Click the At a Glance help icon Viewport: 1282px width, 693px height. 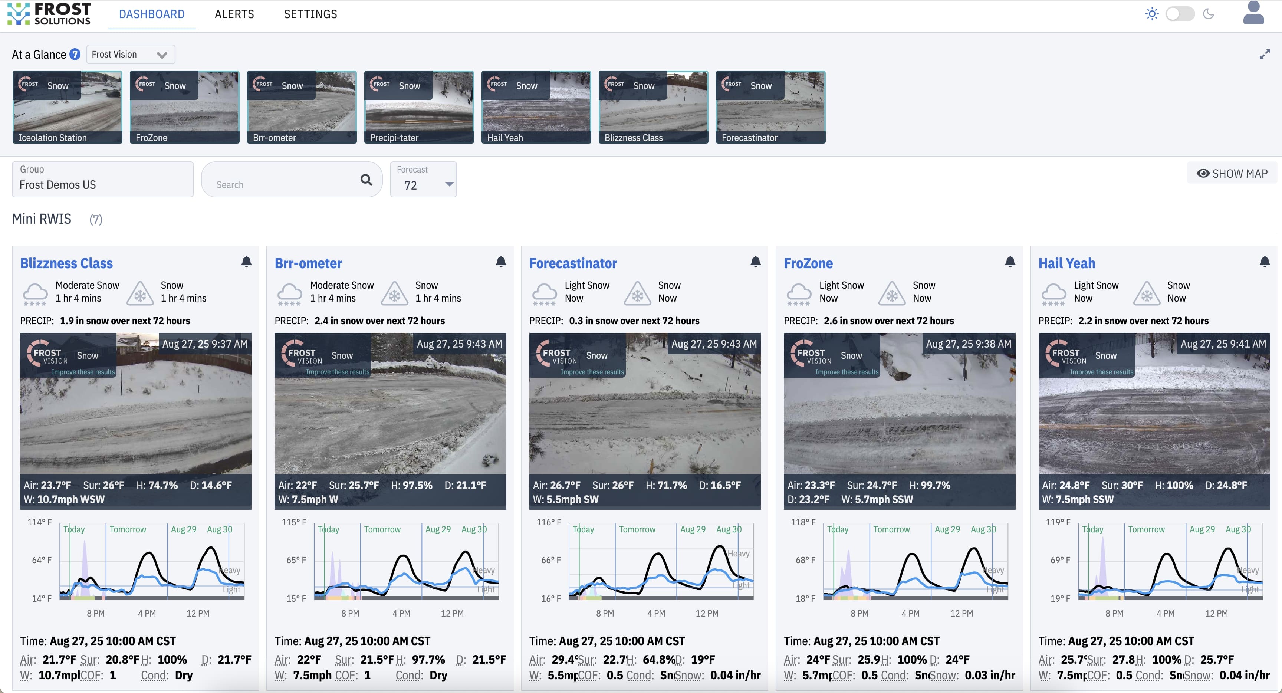[x=75, y=54]
